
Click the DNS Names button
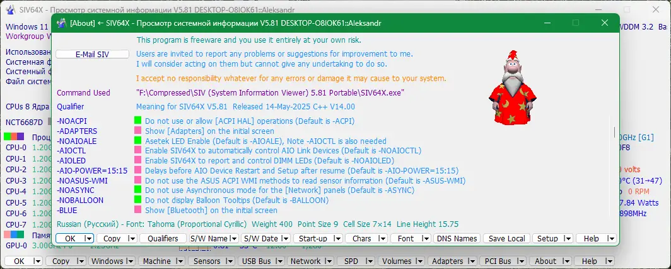[457, 239]
